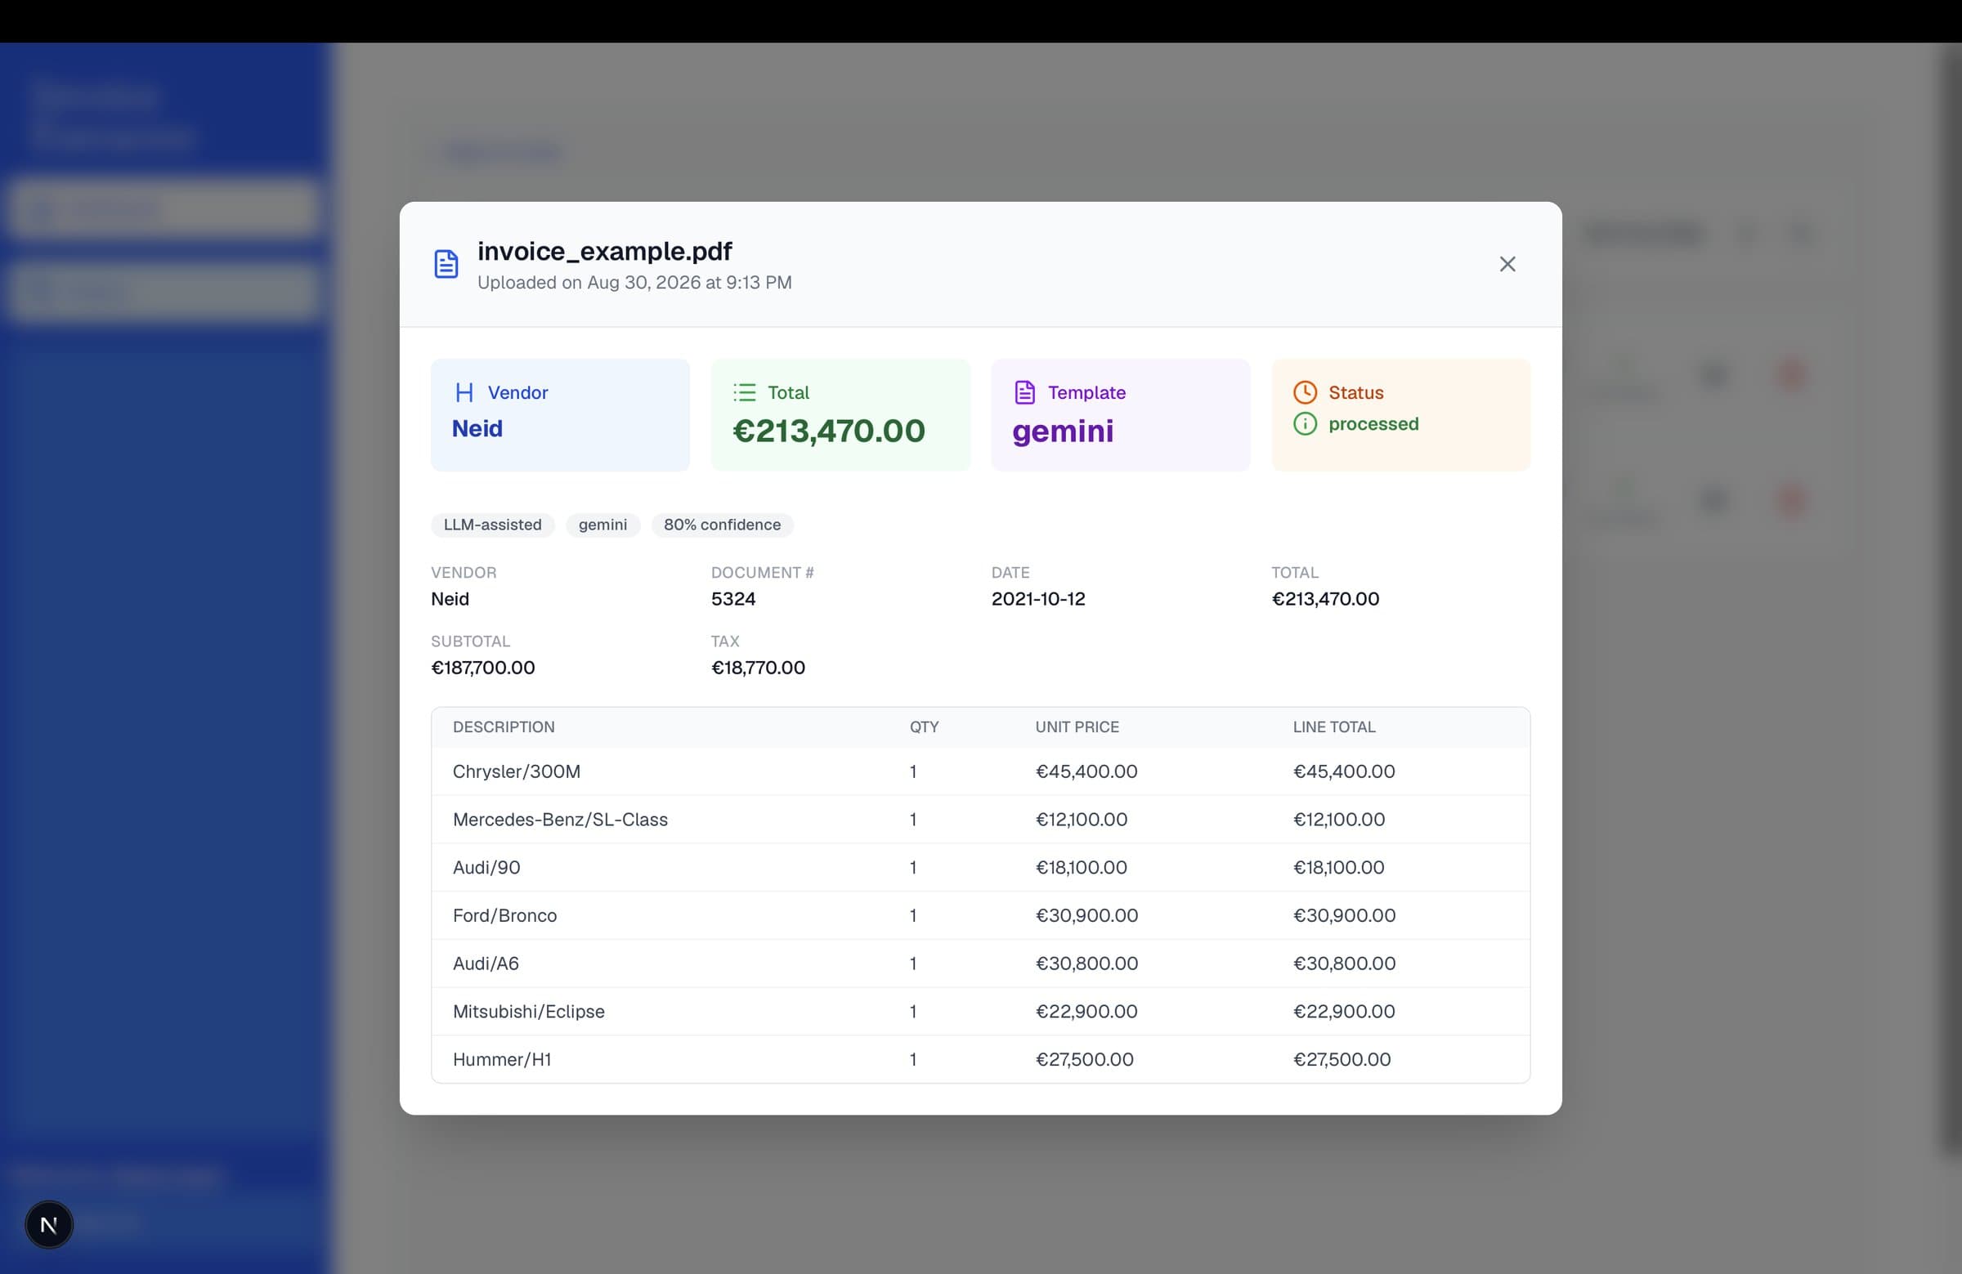Click the total value under TOTAL label
This screenshot has height=1274, width=1962.
[1325, 599]
